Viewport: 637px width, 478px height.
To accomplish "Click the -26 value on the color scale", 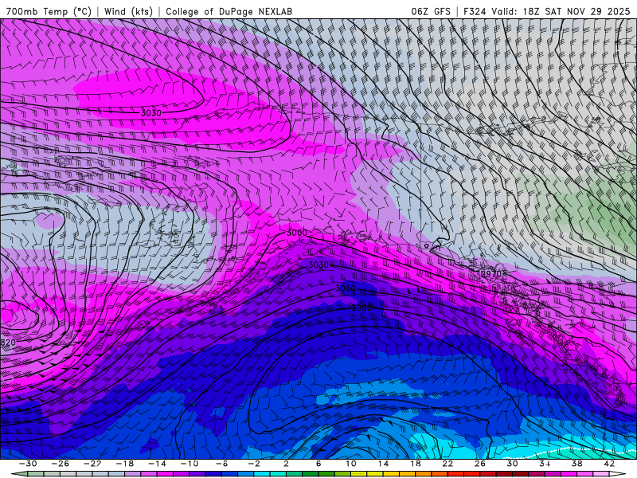I will coord(61,464).
